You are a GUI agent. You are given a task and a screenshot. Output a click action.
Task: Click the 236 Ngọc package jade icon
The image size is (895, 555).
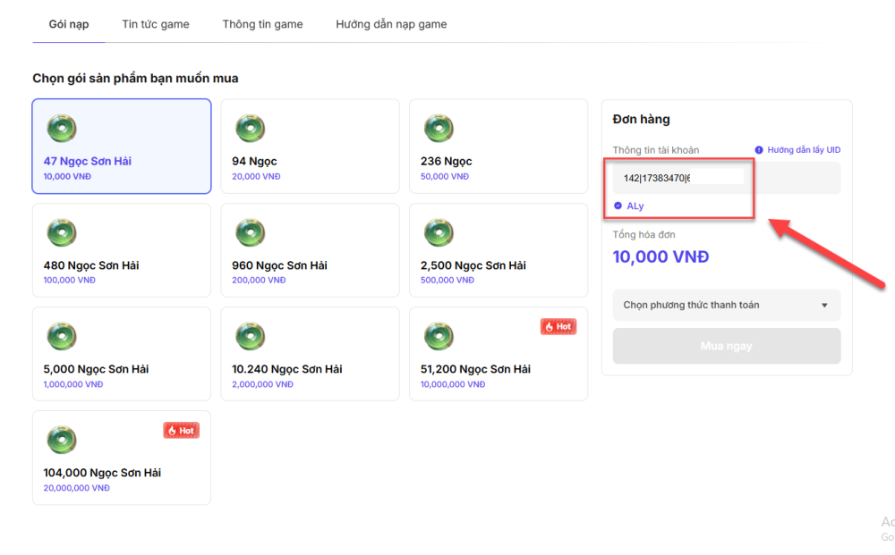tap(439, 128)
